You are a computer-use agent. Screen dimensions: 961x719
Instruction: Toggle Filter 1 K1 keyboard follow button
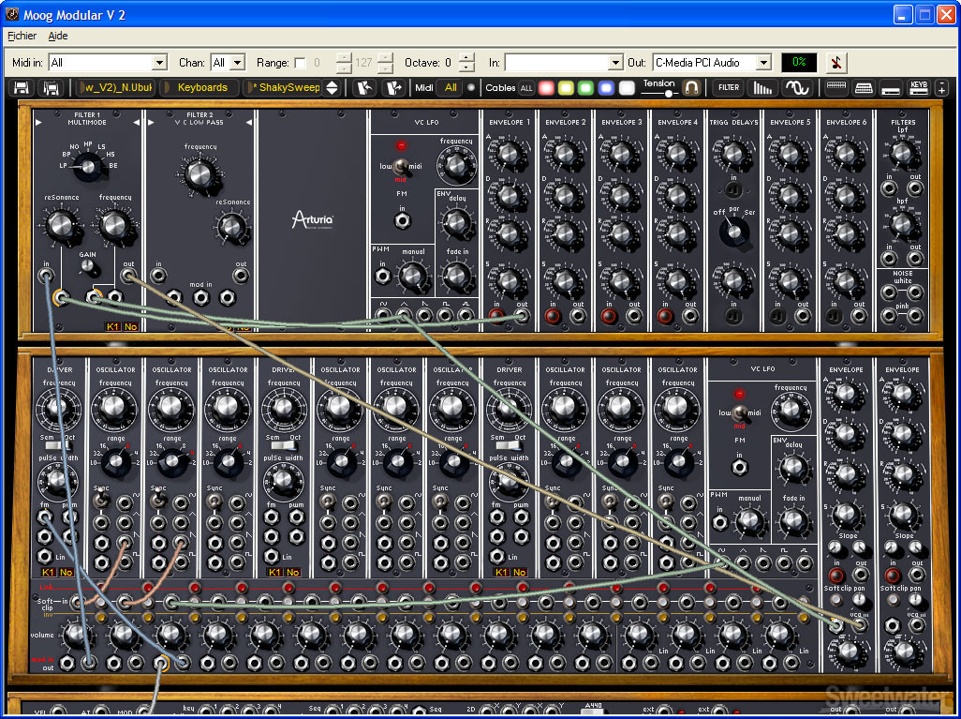click(x=112, y=326)
